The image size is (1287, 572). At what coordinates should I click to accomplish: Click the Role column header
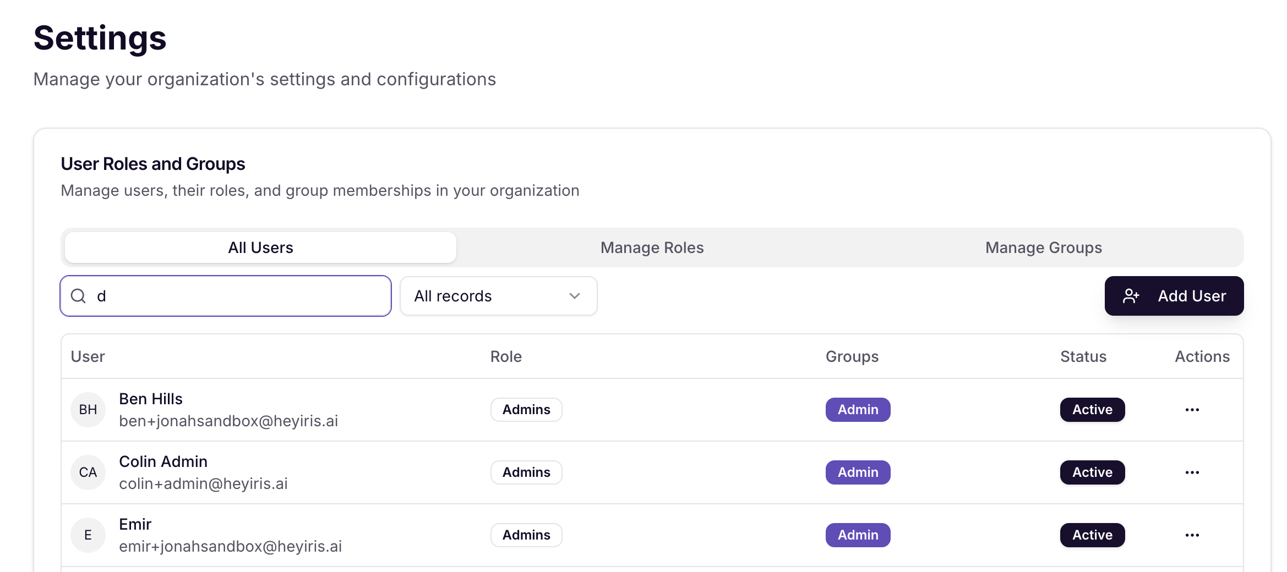pyautogui.click(x=506, y=356)
